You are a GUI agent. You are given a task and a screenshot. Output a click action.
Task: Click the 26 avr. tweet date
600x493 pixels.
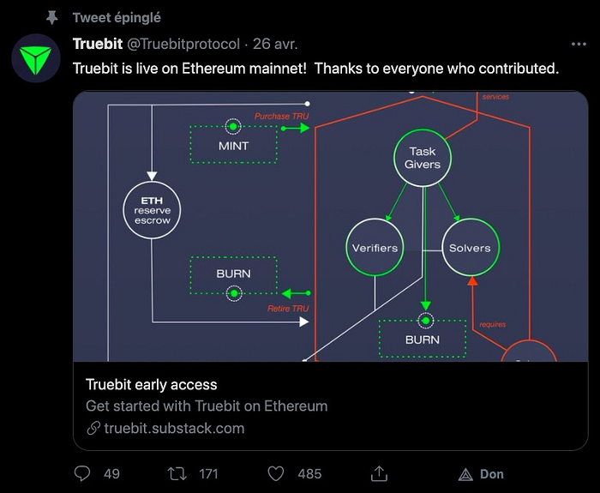point(275,44)
